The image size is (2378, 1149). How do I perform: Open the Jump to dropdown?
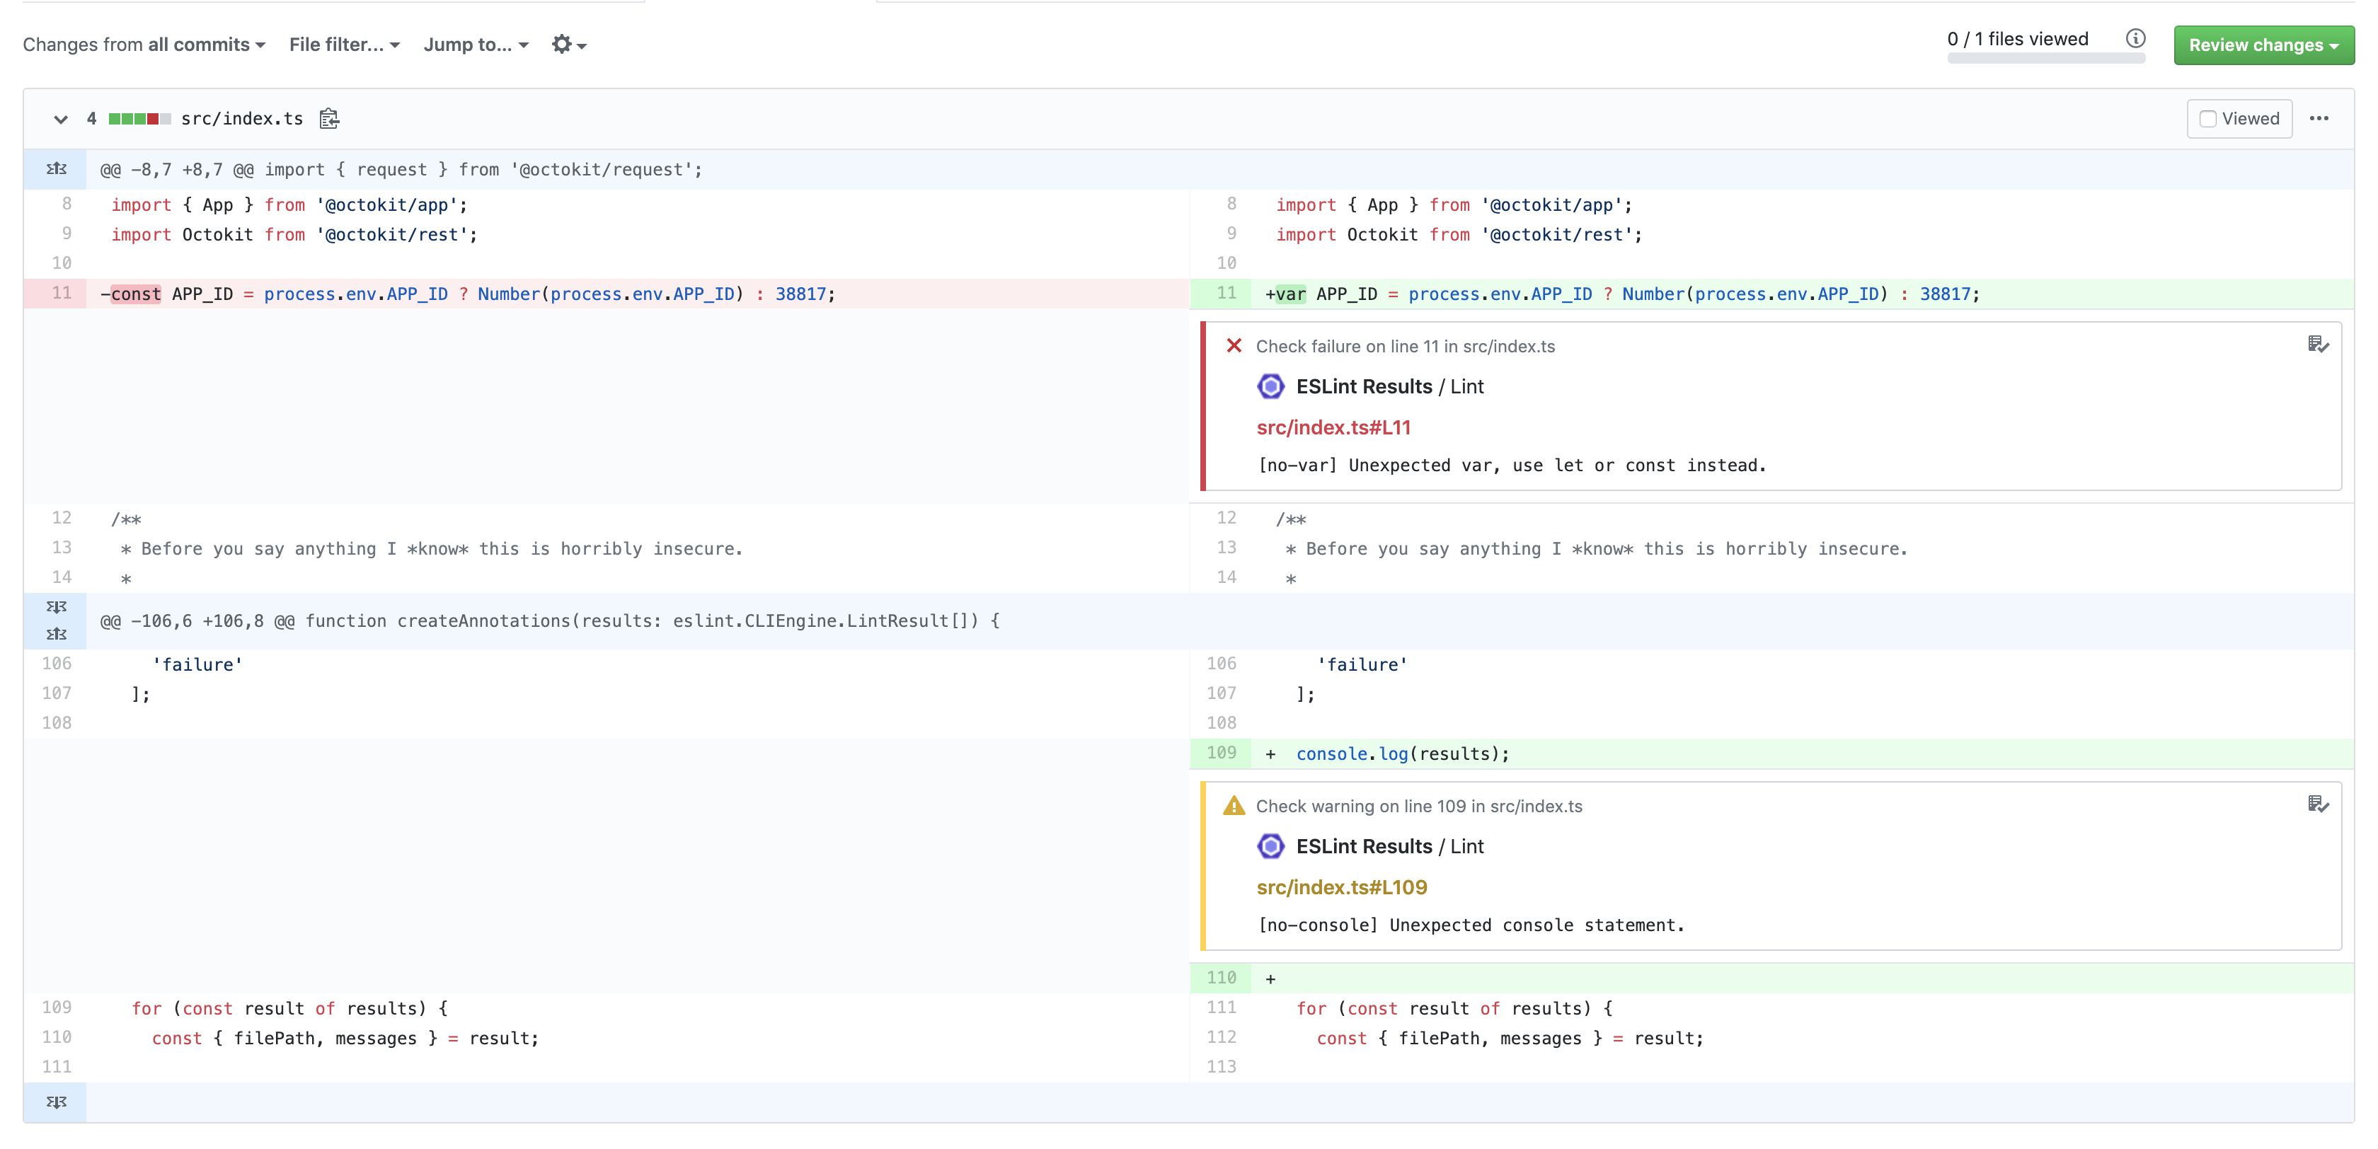tap(476, 45)
